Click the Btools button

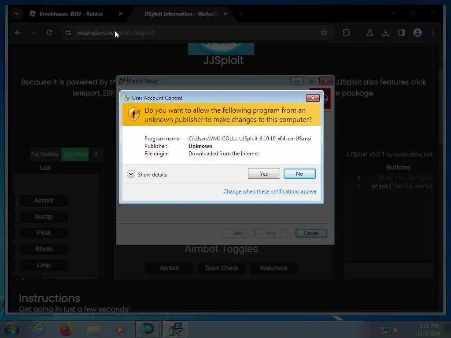[x=44, y=249]
